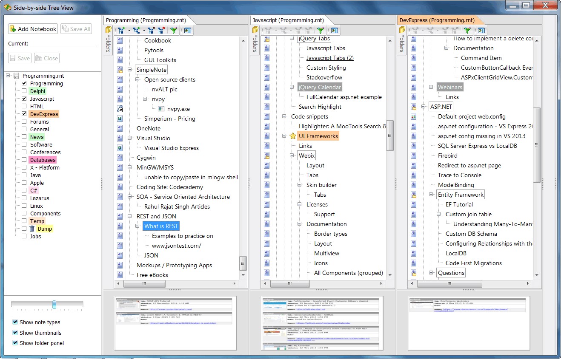The image size is (561, 359).
Task: Open the vertical Folders tab in DevExpress pane
Action: pos(401,43)
